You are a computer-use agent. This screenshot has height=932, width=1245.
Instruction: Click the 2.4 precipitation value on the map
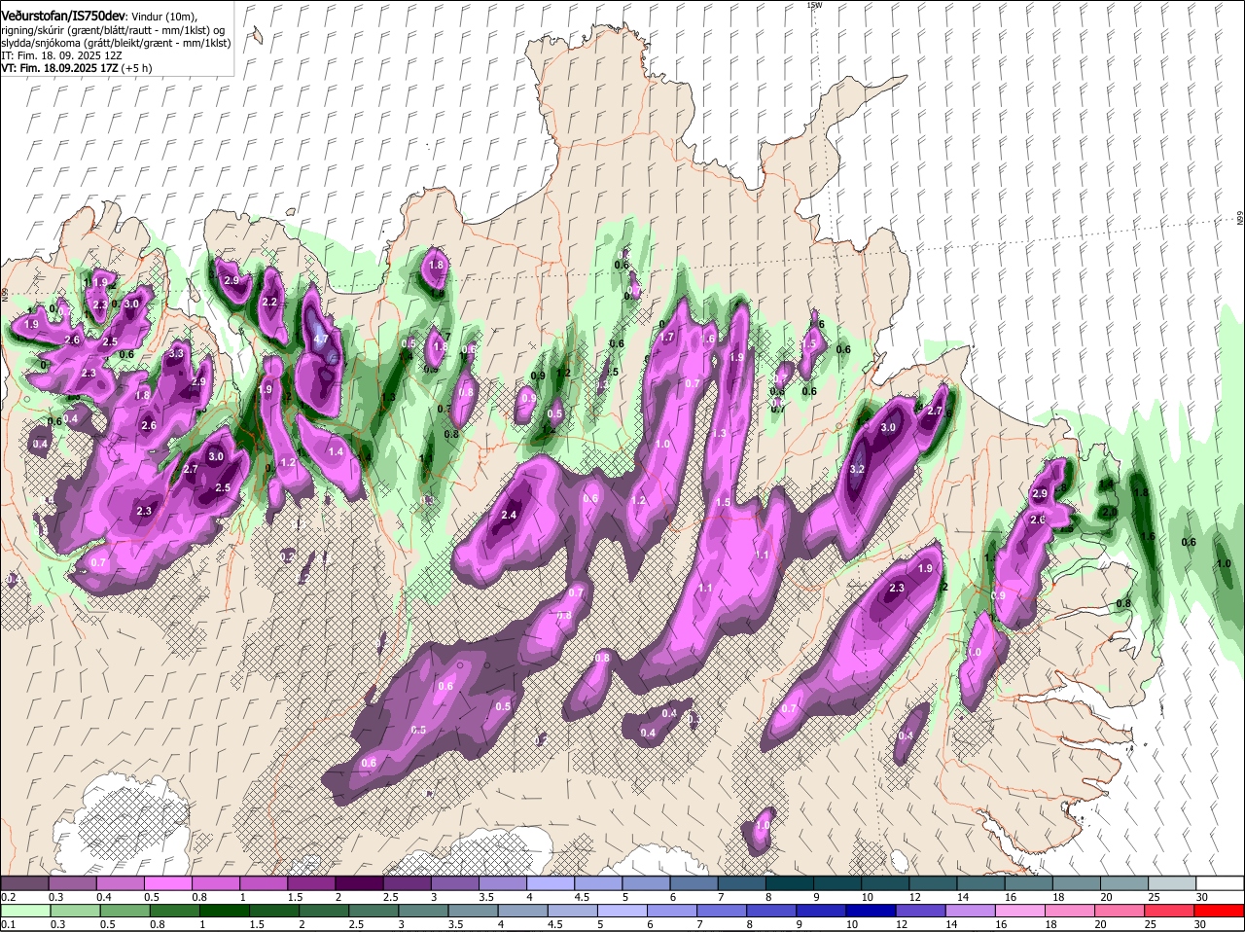pyautogui.click(x=509, y=515)
